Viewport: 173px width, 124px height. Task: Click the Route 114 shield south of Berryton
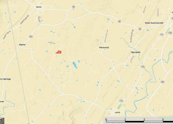[143, 67]
